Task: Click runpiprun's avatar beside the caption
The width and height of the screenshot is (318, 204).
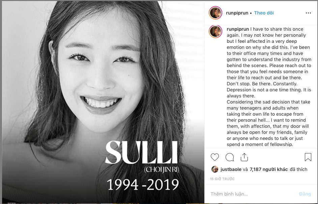Action: coord(215,32)
